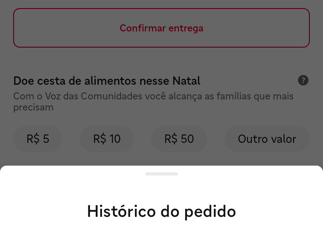Select the R$ 5 donation amount
This screenshot has height=242, width=323.
pyautogui.click(x=38, y=139)
